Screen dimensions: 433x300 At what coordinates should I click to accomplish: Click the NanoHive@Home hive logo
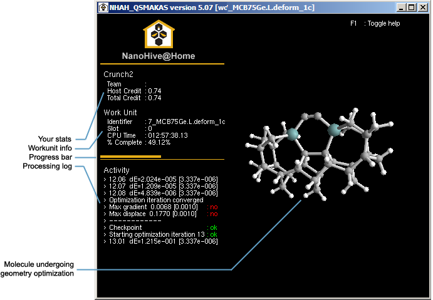(x=159, y=34)
